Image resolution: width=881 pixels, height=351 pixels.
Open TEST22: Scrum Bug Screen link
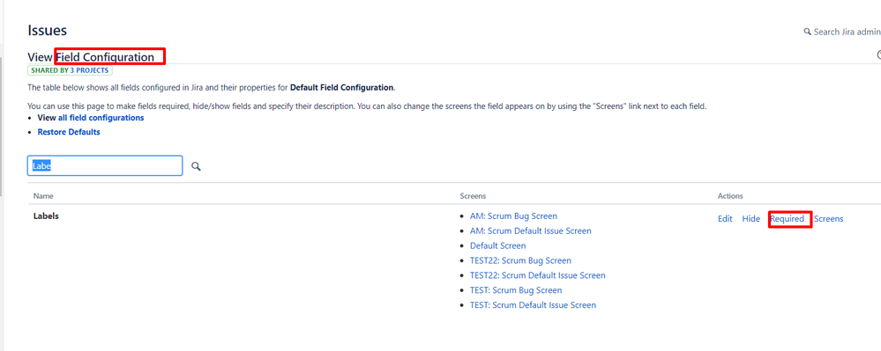tap(520, 260)
